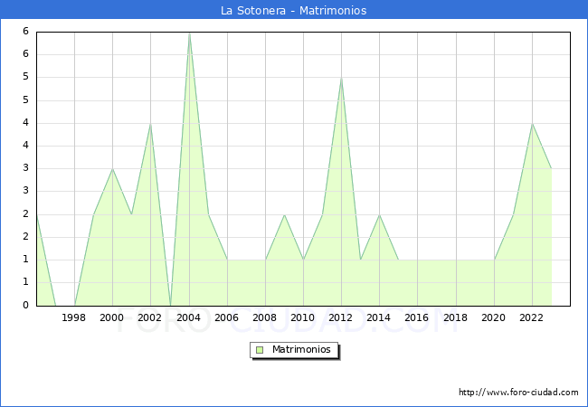The width and height of the screenshot is (588, 407).
Task: Click the chart title La Sotonera - Matrimonios
Action: 294,11
